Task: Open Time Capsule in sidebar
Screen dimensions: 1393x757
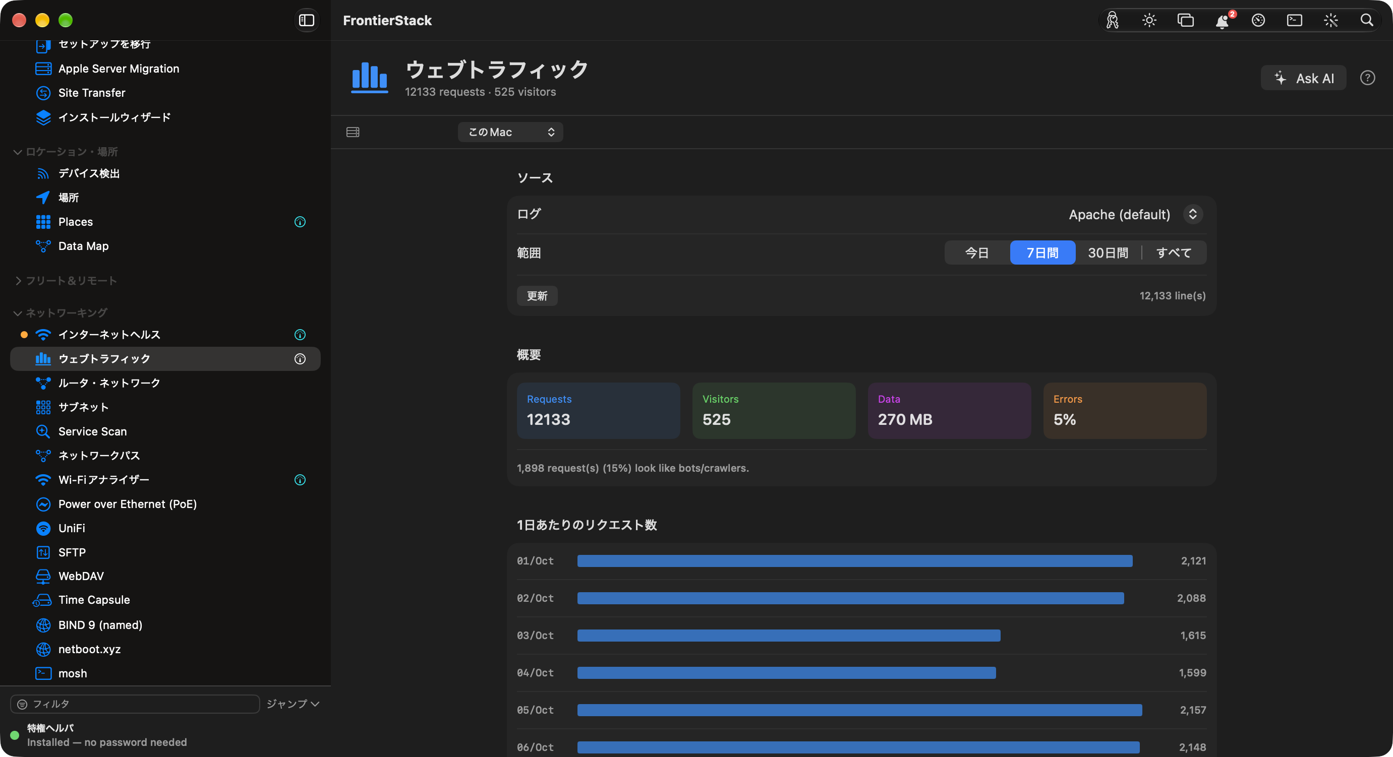Action: tap(165, 600)
